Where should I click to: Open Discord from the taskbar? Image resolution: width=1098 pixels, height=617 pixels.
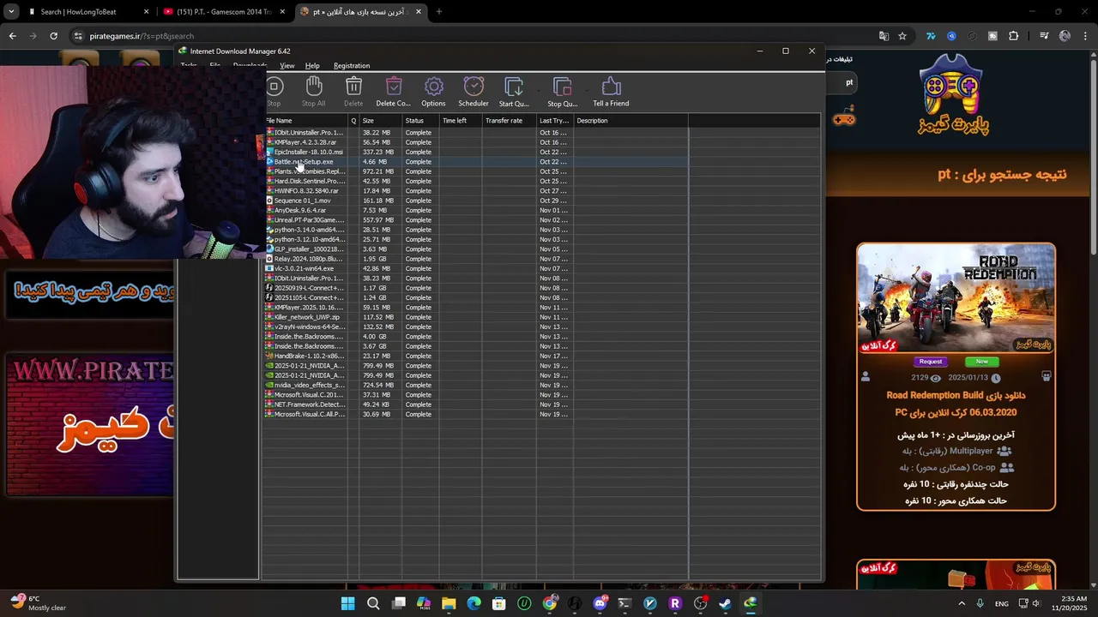click(x=600, y=603)
